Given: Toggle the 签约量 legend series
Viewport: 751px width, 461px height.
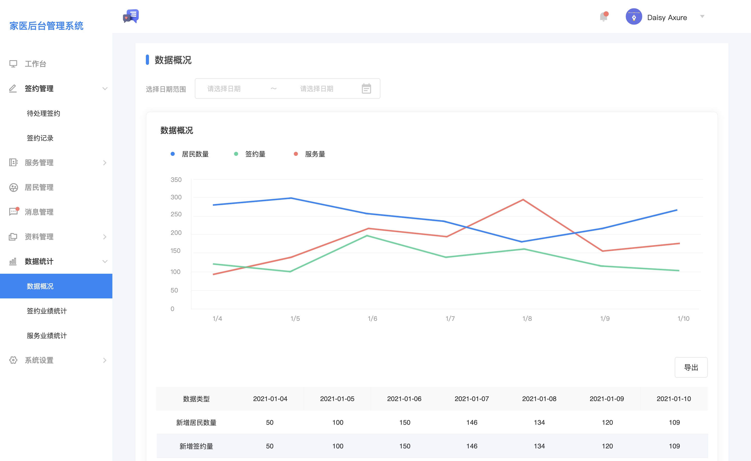Looking at the screenshot, I should coord(249,154).
